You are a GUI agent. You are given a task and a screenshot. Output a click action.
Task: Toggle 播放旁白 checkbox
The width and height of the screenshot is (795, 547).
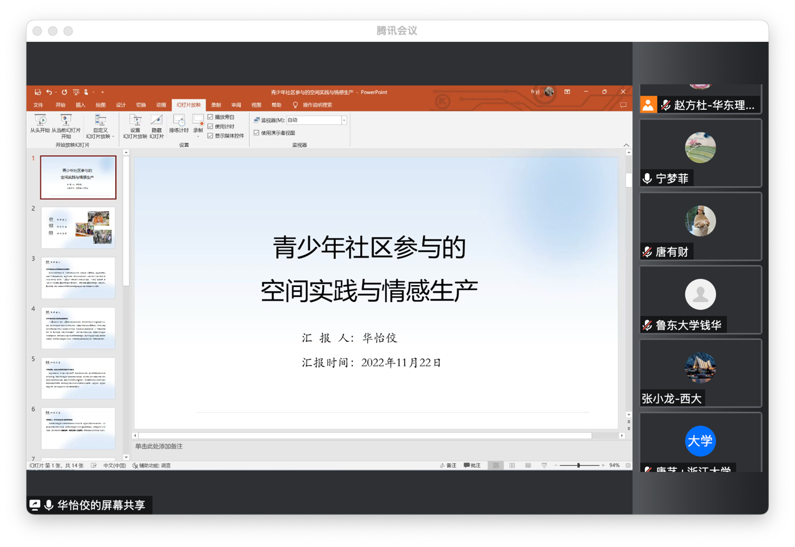point(211,117)
